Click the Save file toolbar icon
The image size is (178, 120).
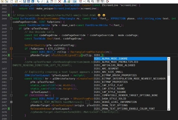coord(24,1)
